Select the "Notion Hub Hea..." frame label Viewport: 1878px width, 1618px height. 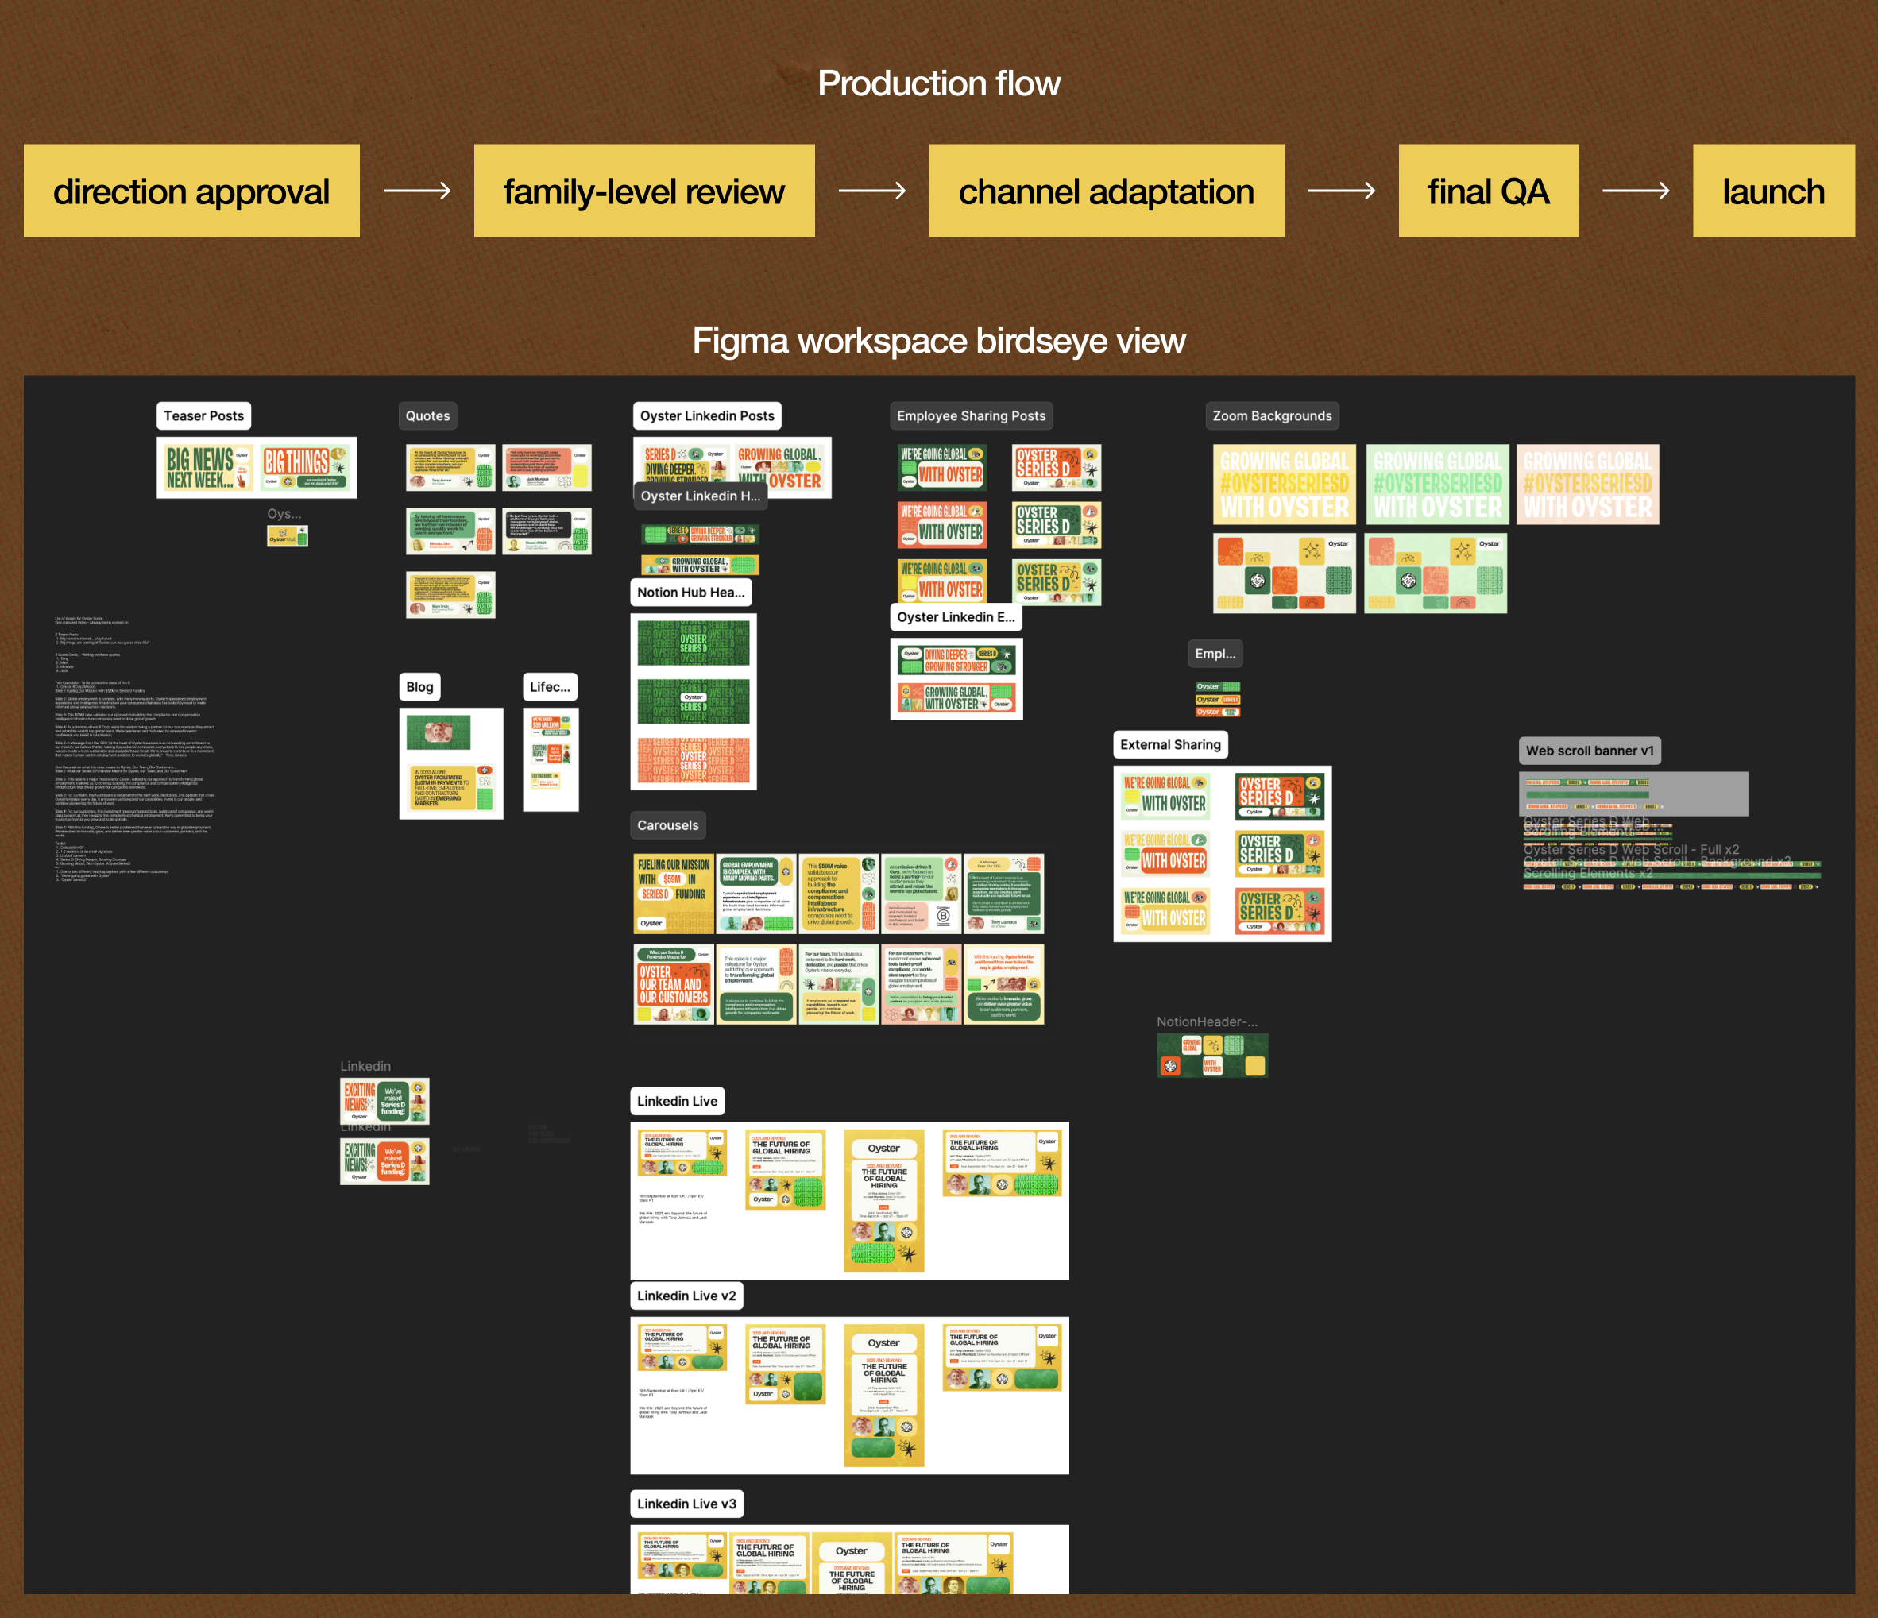(690, 592)
